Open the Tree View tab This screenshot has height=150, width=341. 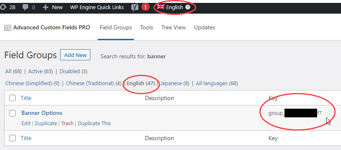pyautogui.click(x=174, y=27)
